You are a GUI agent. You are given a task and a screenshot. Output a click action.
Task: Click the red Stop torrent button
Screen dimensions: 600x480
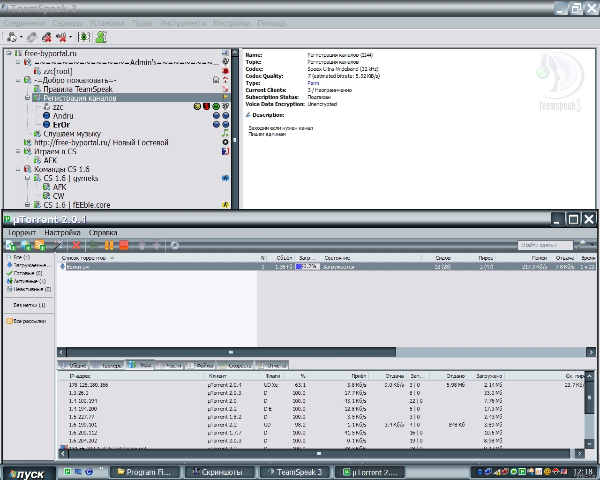pos(124,245)
